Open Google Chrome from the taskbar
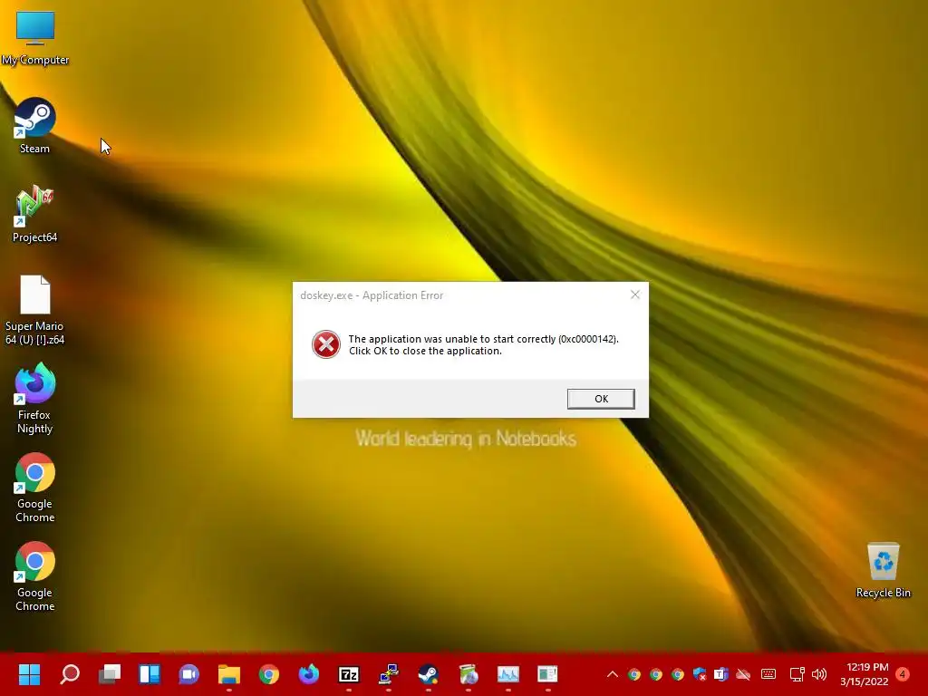Viewport: 928px width, 696px height. pos(268,674)
